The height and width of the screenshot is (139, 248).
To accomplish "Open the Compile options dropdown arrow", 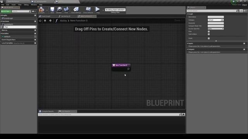I will tap(47, 10).
